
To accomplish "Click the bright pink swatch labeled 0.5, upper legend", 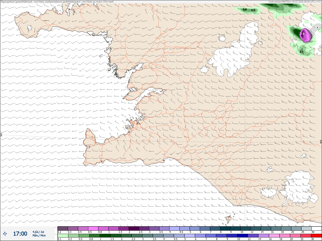I will (x=93, y=228).
